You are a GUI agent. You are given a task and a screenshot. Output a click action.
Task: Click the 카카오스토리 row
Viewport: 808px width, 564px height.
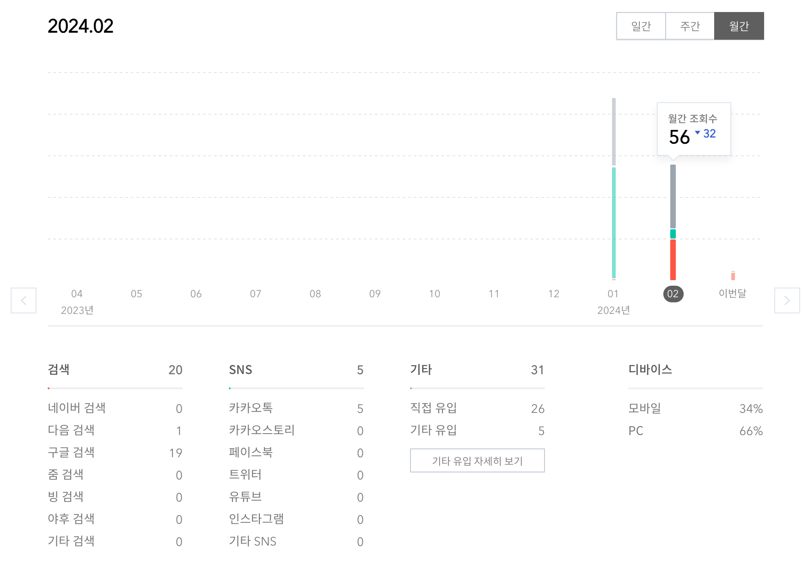pyautogui.click(x=296, y=430)
